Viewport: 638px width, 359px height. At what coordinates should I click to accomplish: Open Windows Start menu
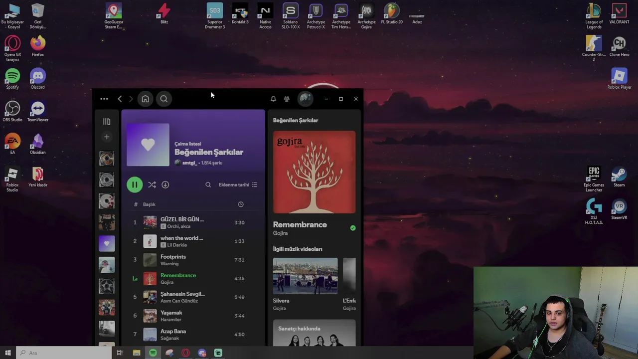[8, 353]
